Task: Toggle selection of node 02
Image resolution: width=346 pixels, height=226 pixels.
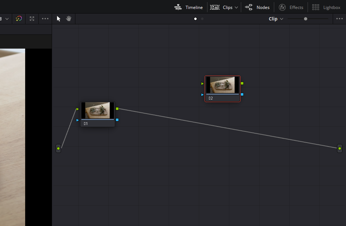Action: click(223, 85)
